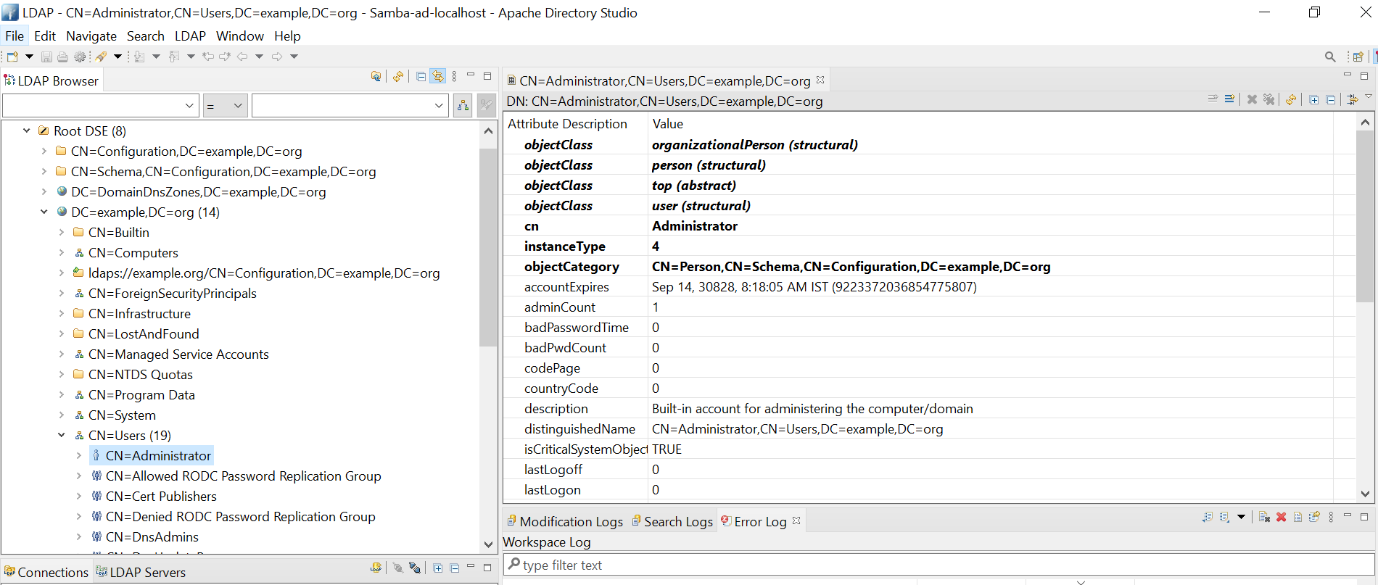
Task: Collapse the DC=example,DC=org (14) node
Action: (x=44, y=212)
